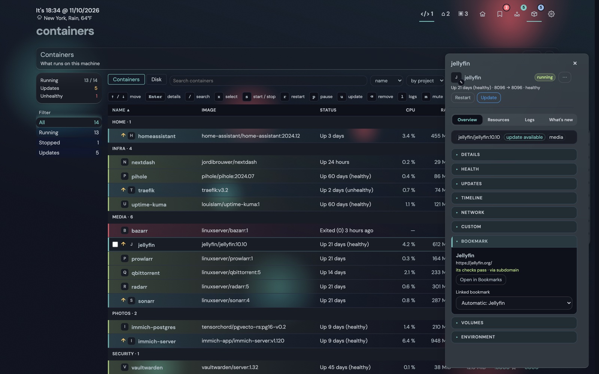The width and height of the screenshot is (599, 374).
Task: Click the traefik update arrow icon
Action: [x=123, y=190]
